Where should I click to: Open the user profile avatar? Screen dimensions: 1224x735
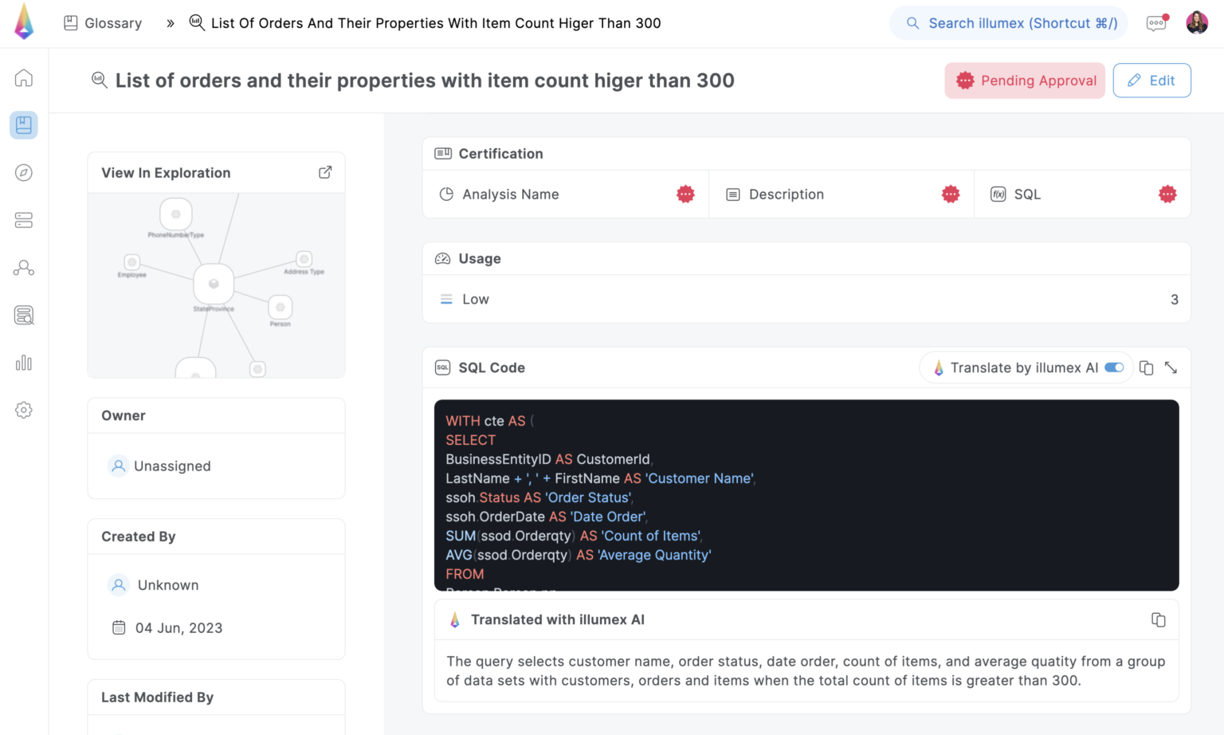point(1197,22)
